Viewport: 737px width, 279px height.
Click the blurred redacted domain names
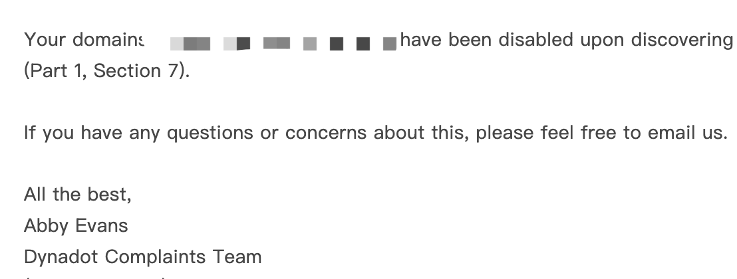283,44
